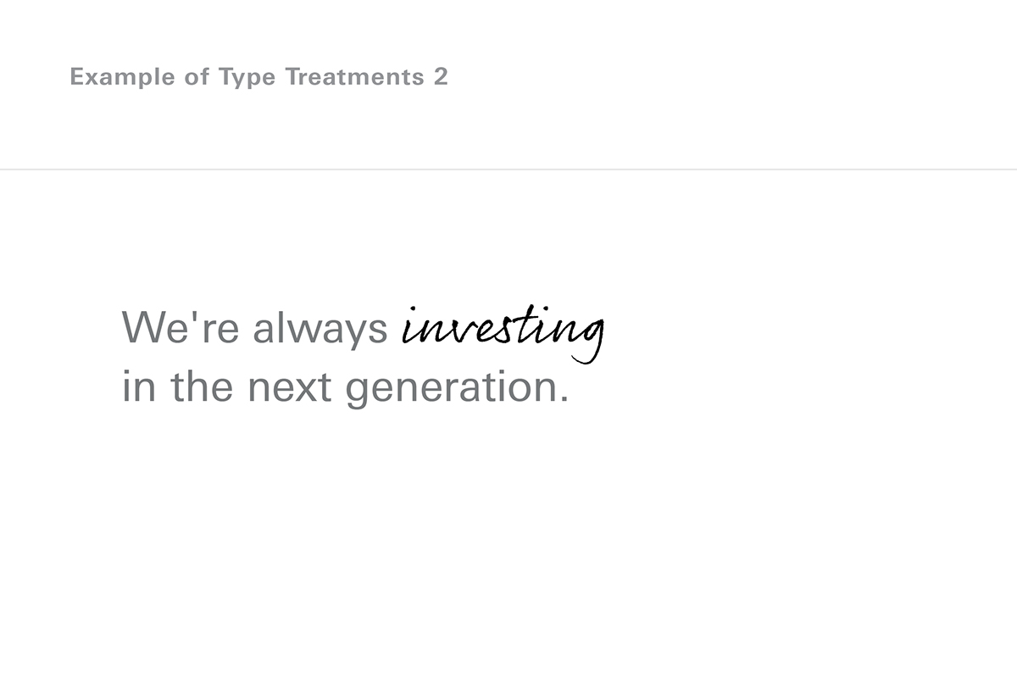Select the word "always" in the slogan

click(x=320, y=329)
